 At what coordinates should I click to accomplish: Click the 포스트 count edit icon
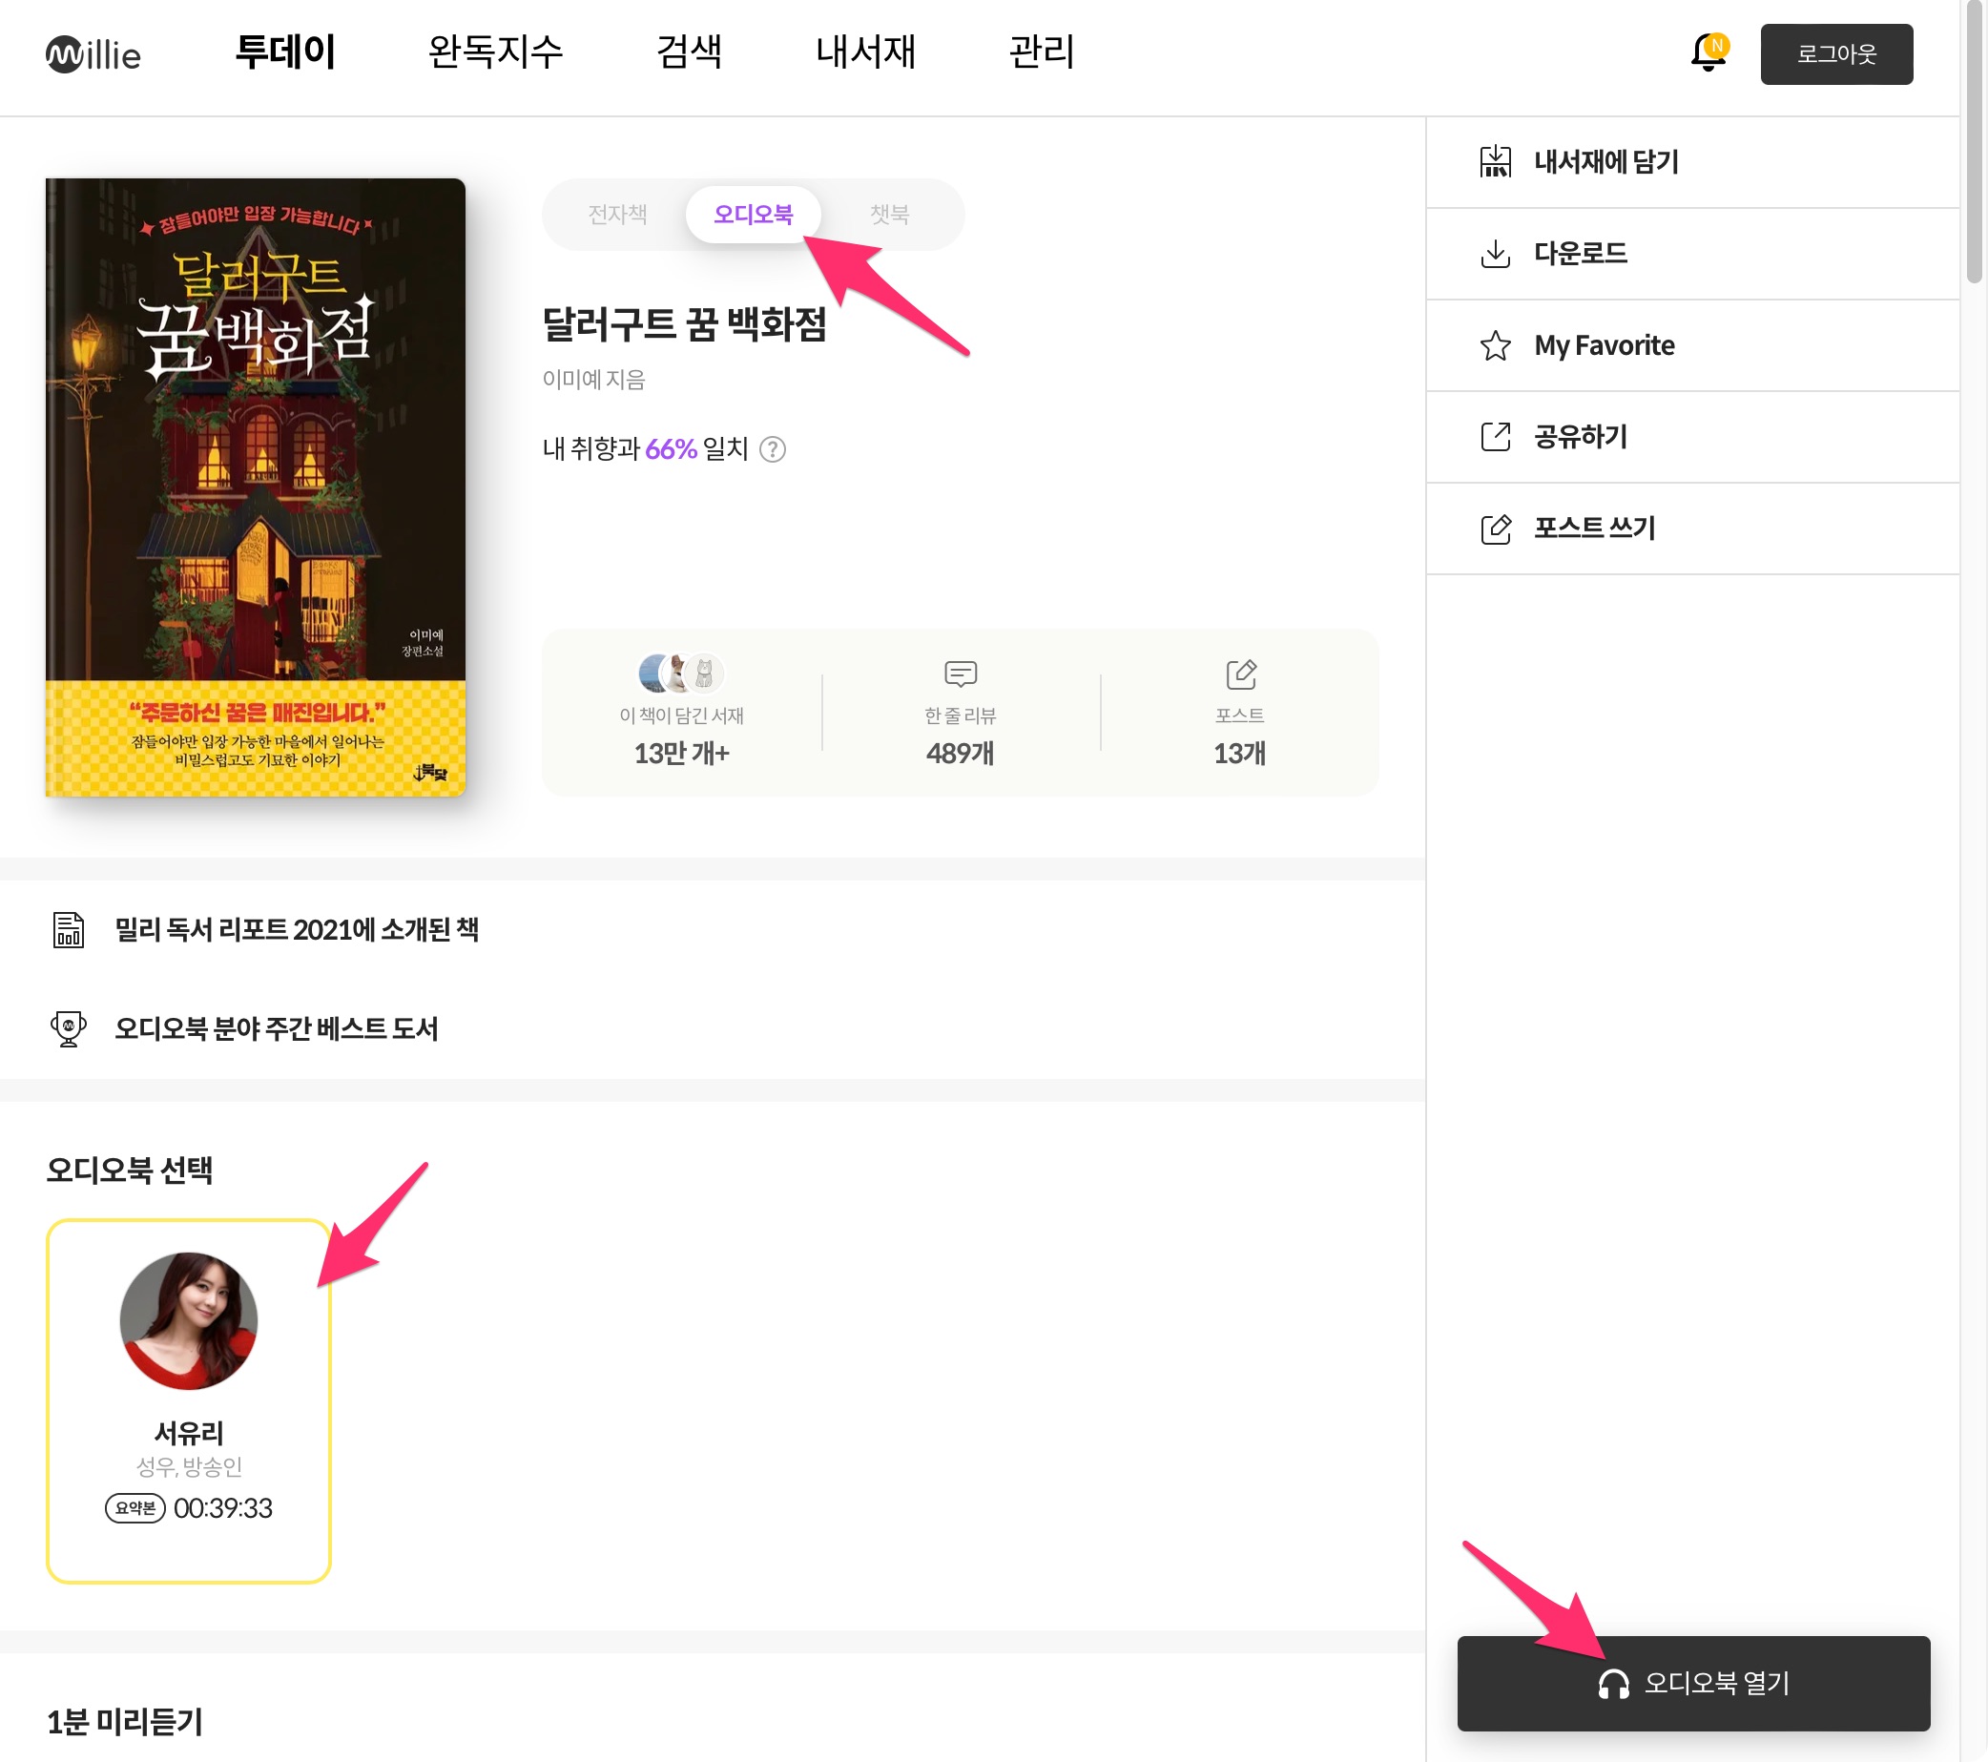(1240, 673)
